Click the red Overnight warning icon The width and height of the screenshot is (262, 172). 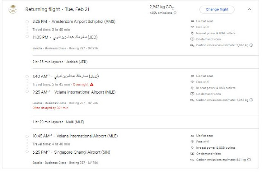92,84
